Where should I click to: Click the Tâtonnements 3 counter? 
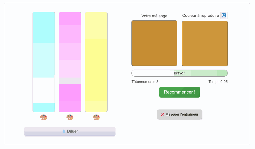click(x=145, y=82)
